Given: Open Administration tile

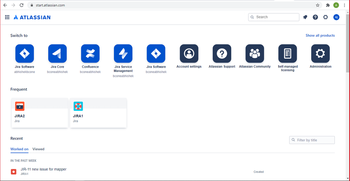Looking at the screenshot, I should click(320, 53).
